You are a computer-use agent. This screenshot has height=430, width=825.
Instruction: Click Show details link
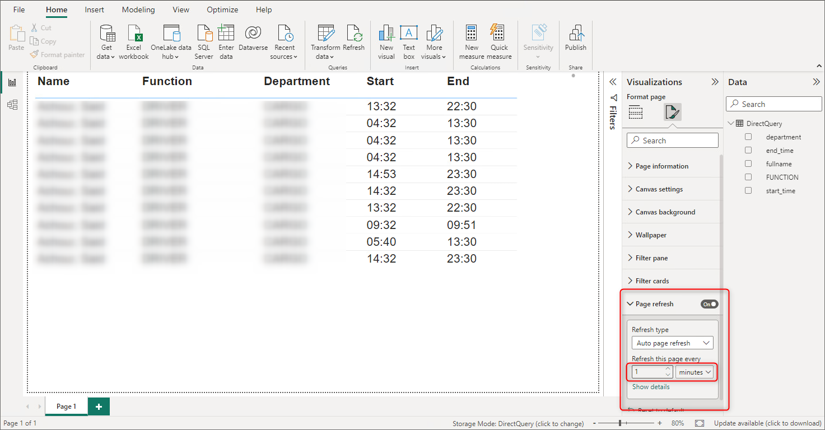click(651, 387)
